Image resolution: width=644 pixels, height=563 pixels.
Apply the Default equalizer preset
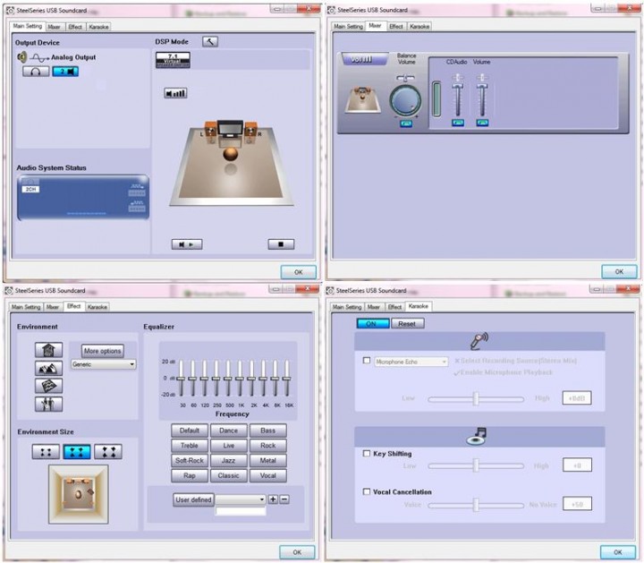coord(190,431)
